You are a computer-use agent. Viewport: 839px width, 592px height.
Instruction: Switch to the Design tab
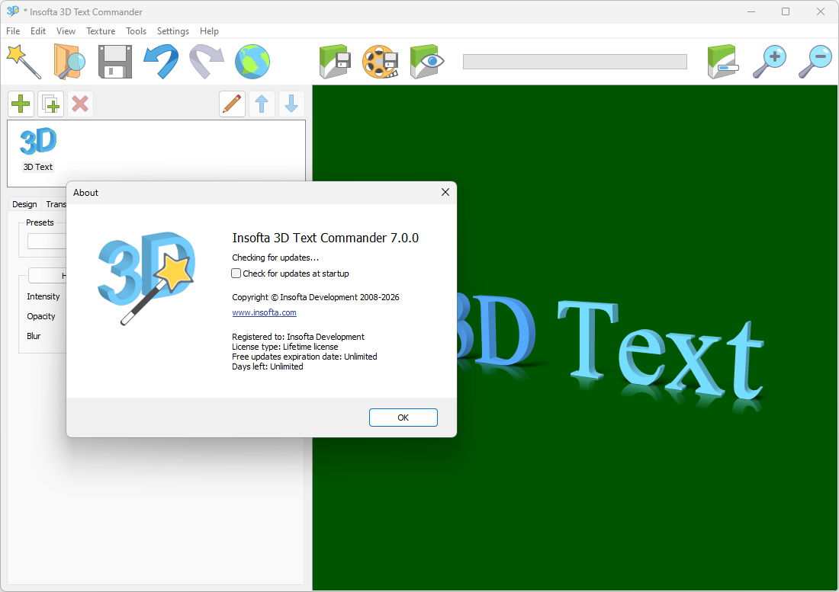[24, 204]
